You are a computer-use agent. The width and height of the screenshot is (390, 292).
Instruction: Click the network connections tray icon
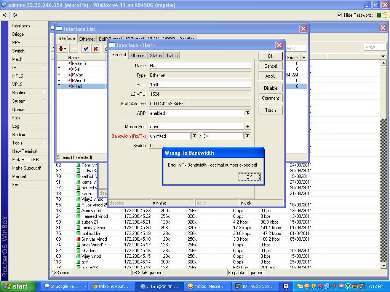point(327,286)
